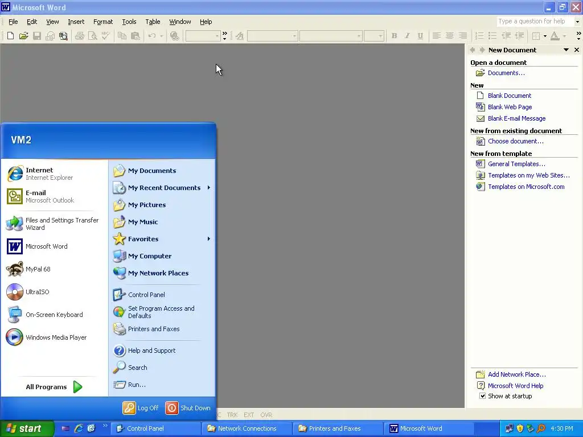Open the Table menu
583x437 pixels.
pos(153,22)
